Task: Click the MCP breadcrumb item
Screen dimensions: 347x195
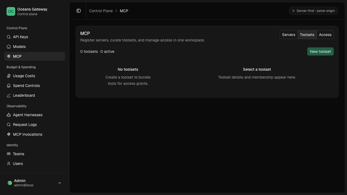Action: [x=124, y=11]
